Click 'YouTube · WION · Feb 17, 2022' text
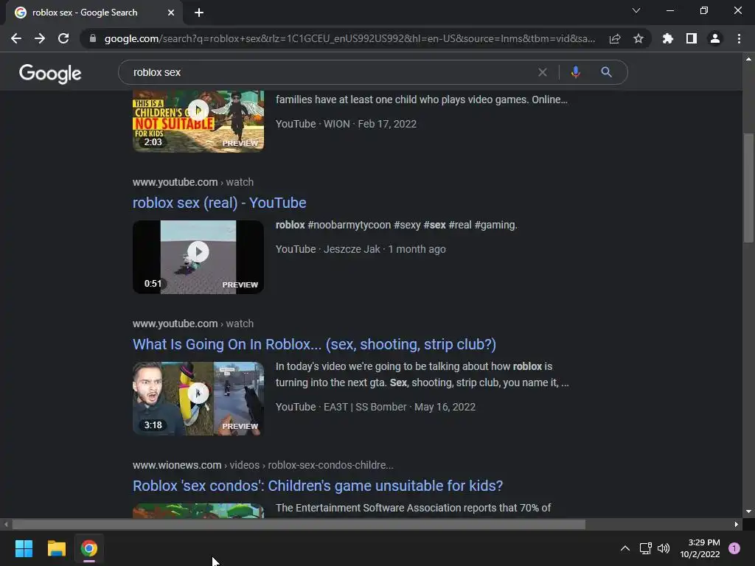Screen dimensions: 755x566 point(346,124)
